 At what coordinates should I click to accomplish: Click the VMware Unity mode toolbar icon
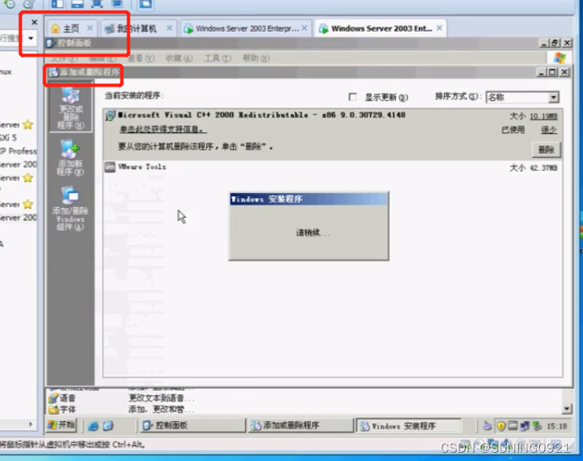click(x=116, y=4)
